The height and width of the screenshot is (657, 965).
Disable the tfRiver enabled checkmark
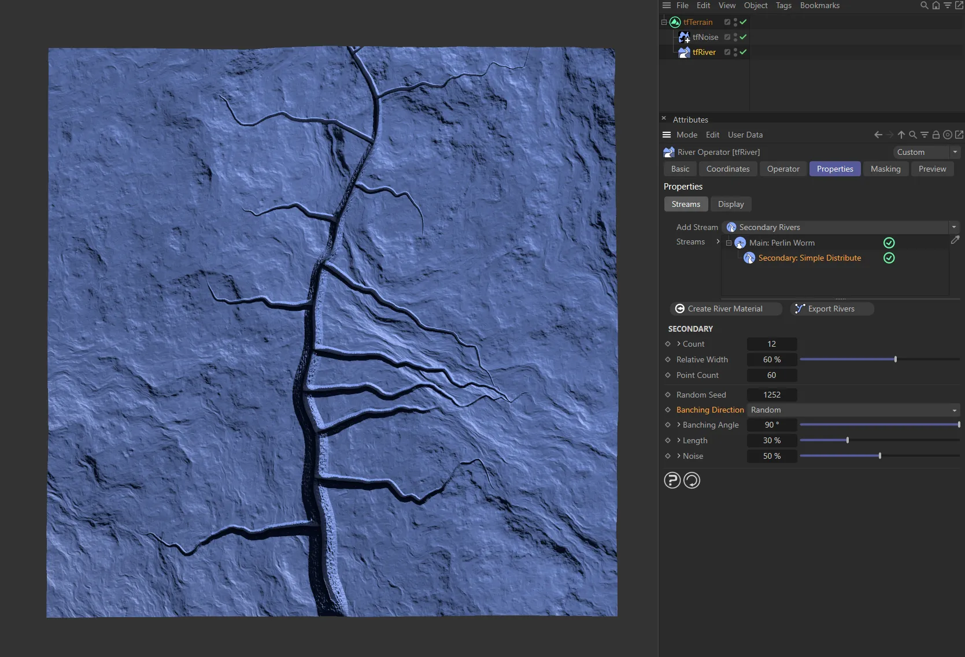[x=744, y=52]
